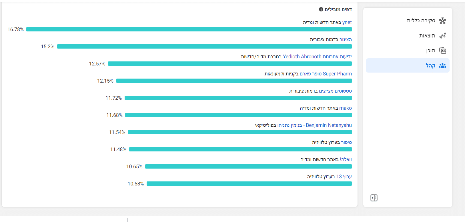The height and width of the screenshot is (222, 465).
Task: Click the results graph icon in sidebar
Action: 442,36
